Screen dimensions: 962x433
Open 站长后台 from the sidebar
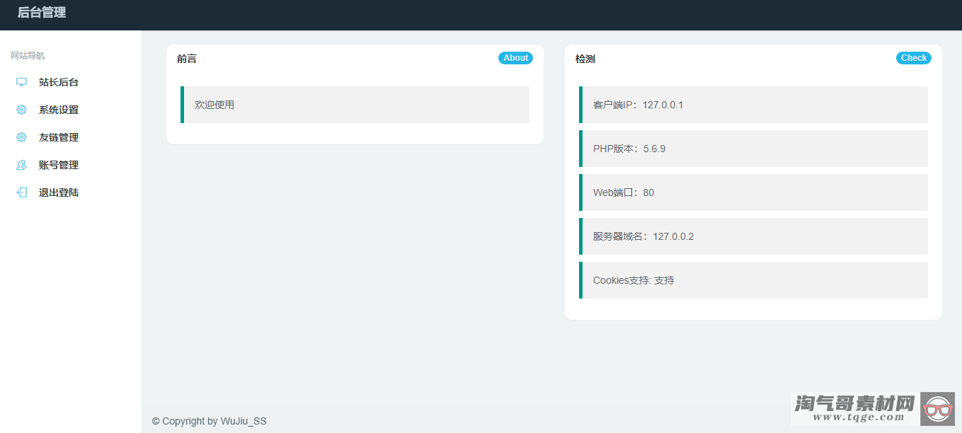point(59,82)
